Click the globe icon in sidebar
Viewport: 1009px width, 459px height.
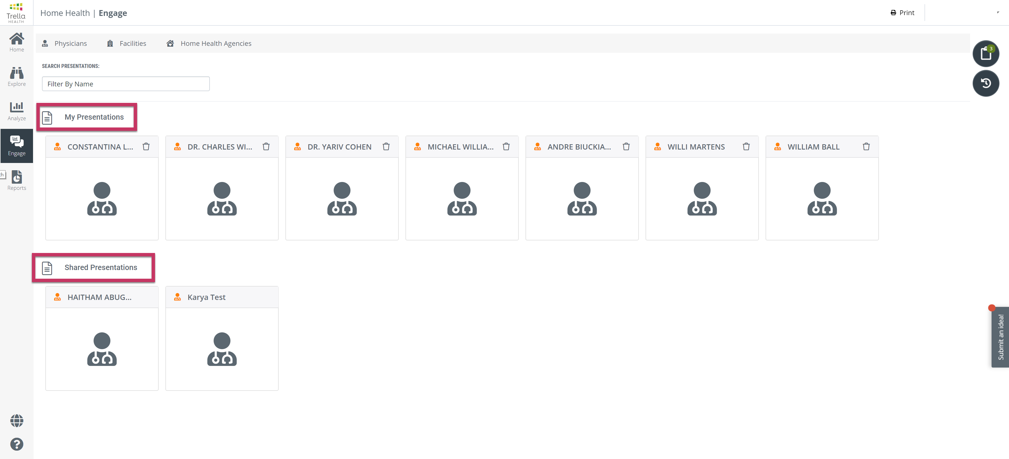pyautogui.click(x=17, y=421)
